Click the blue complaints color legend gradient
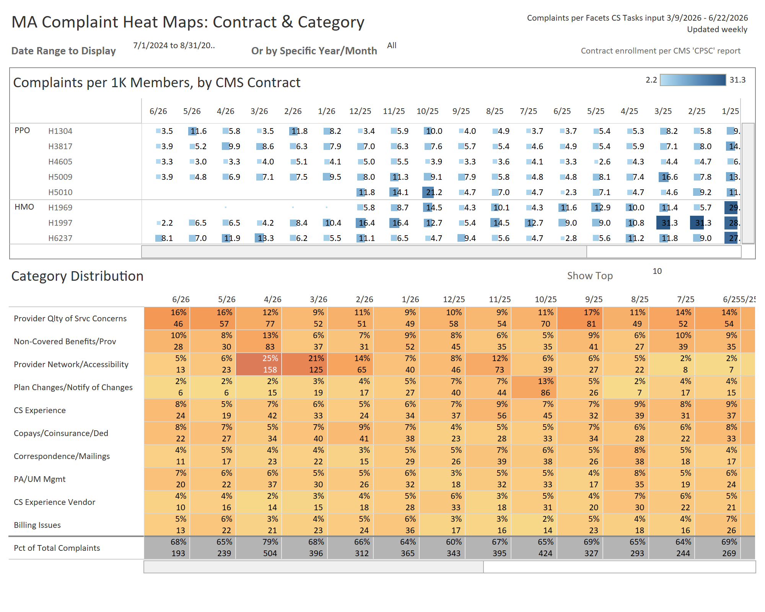This screenshot has height=612, width=765. click(x=693, y=80)
